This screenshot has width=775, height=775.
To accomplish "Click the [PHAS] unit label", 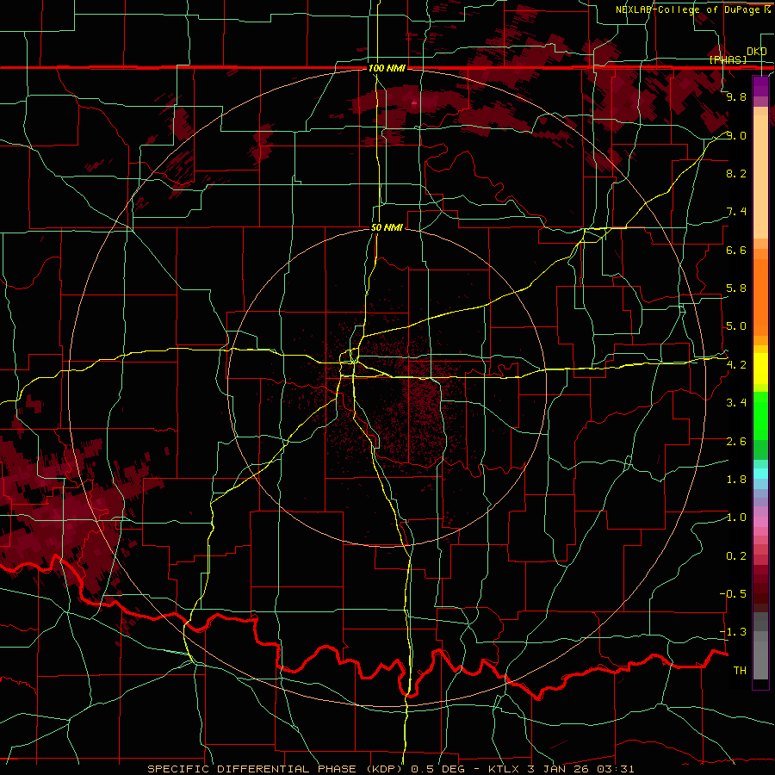I will click(x=728, y=59).
